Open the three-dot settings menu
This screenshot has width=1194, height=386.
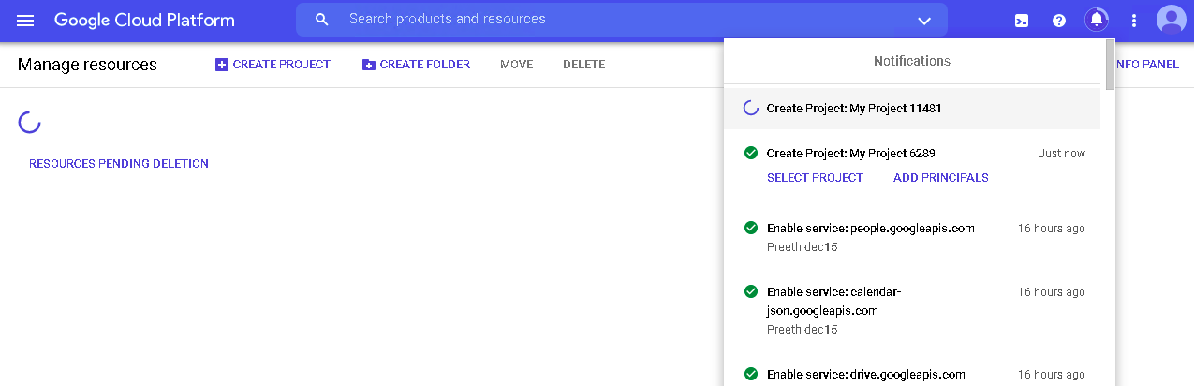point(1134,20)
